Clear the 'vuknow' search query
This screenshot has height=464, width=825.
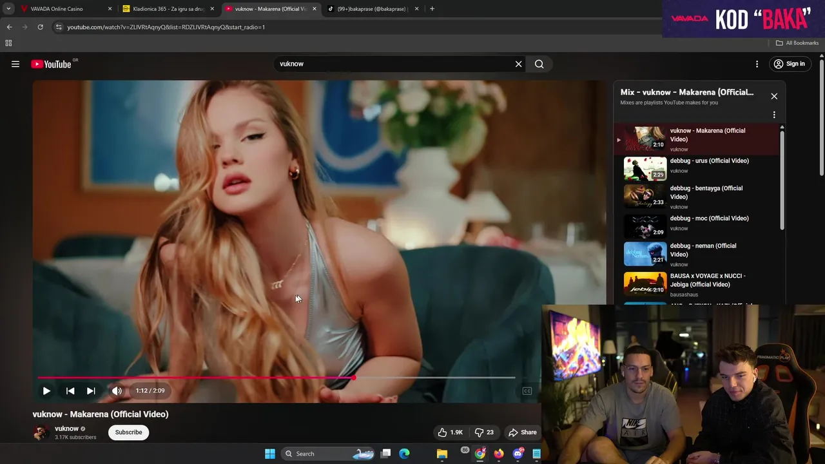pos(518,64)
